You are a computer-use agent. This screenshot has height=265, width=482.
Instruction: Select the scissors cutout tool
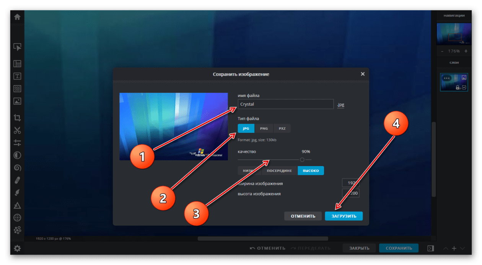(17, 130)
